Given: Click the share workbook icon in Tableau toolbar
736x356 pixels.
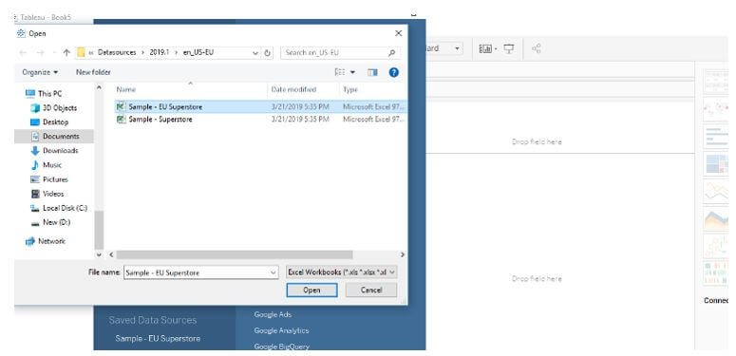Looking at the screenshot, I should coord(537,48).
